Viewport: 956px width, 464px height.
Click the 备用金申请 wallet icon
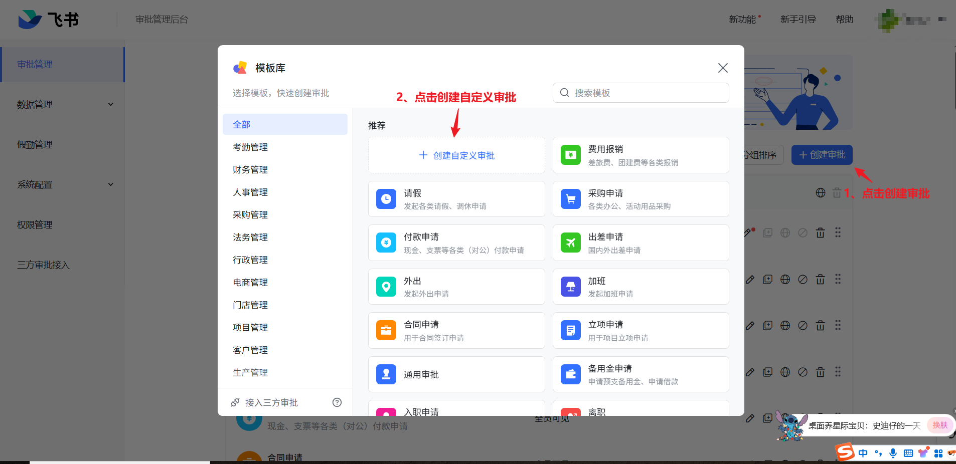[x=570, y=374]
